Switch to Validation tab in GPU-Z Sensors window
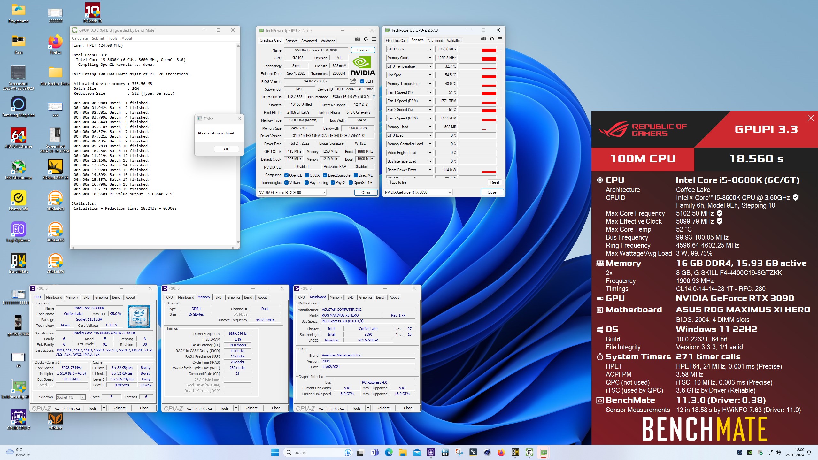The image size is (818, 460). coord(454,41)
